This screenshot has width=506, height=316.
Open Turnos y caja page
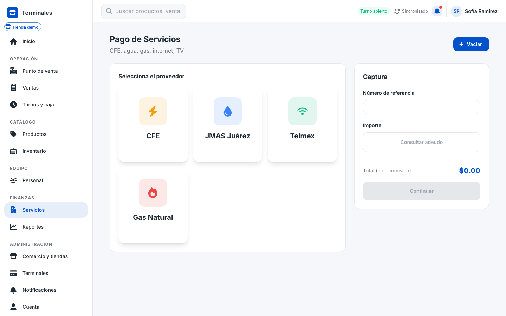[x=46, y=105]
